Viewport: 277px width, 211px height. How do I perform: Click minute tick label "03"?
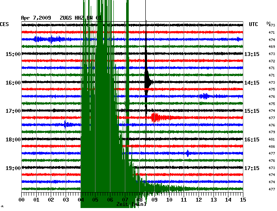point(66,200)
